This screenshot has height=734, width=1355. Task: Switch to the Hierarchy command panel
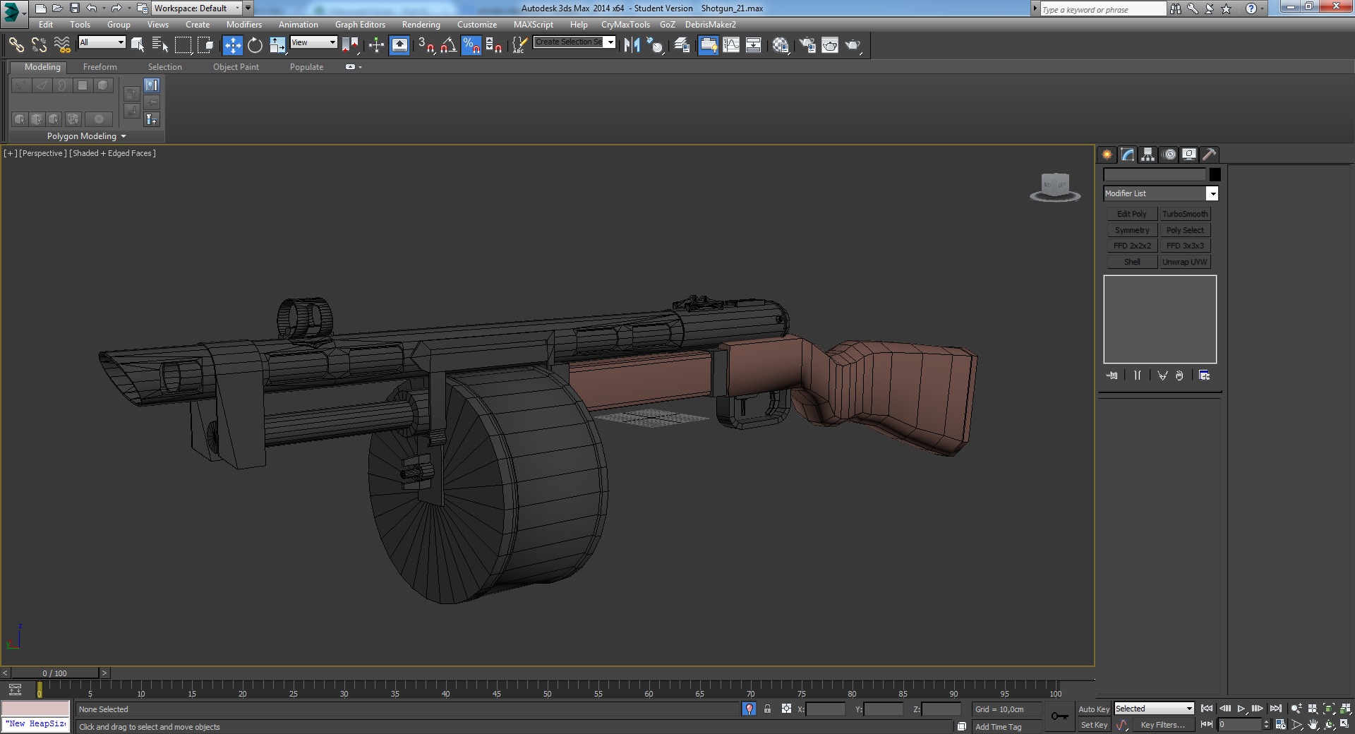coord(1148,155)
